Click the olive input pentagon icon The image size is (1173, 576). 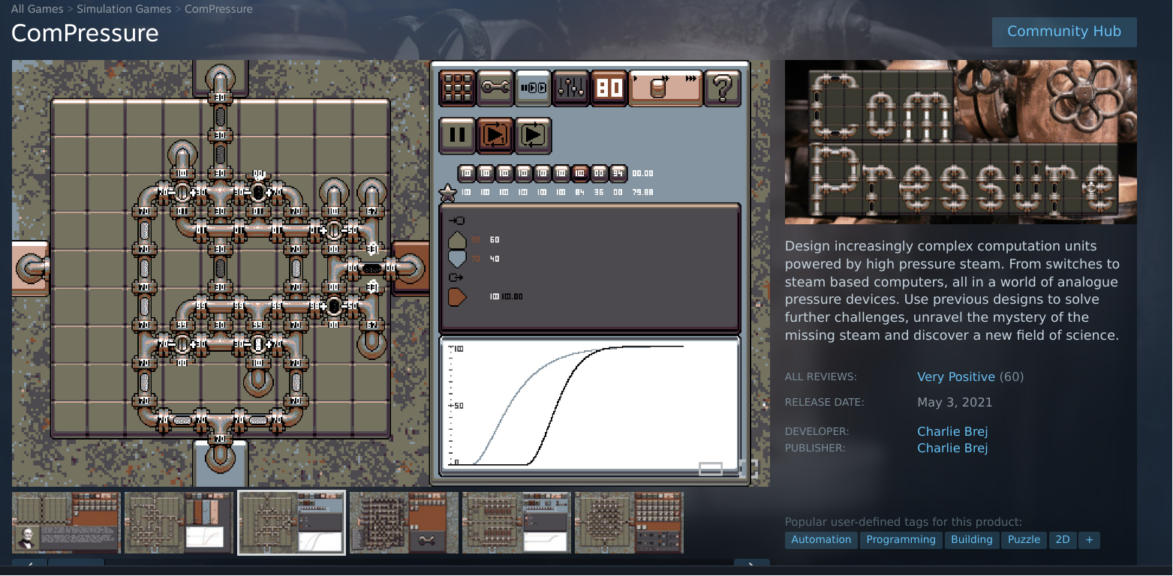pyautogui.click(x=456, y=240)
